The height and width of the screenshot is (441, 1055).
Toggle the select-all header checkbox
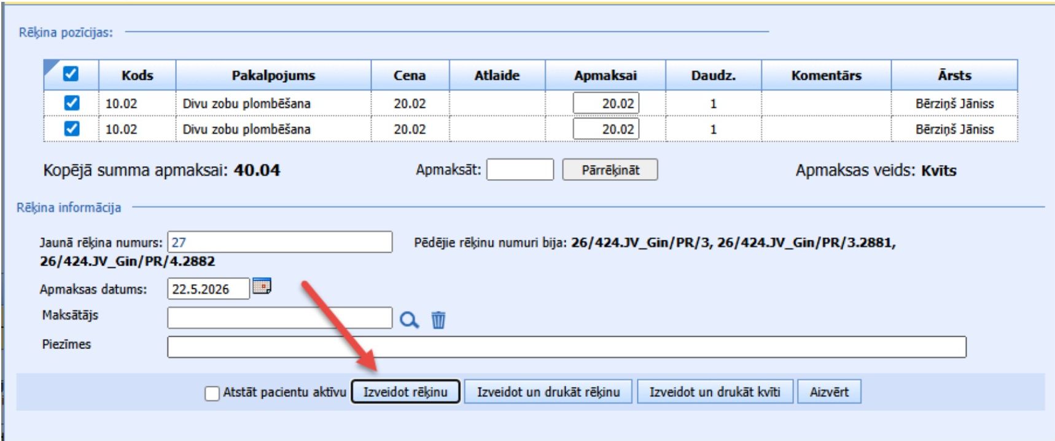71,74
